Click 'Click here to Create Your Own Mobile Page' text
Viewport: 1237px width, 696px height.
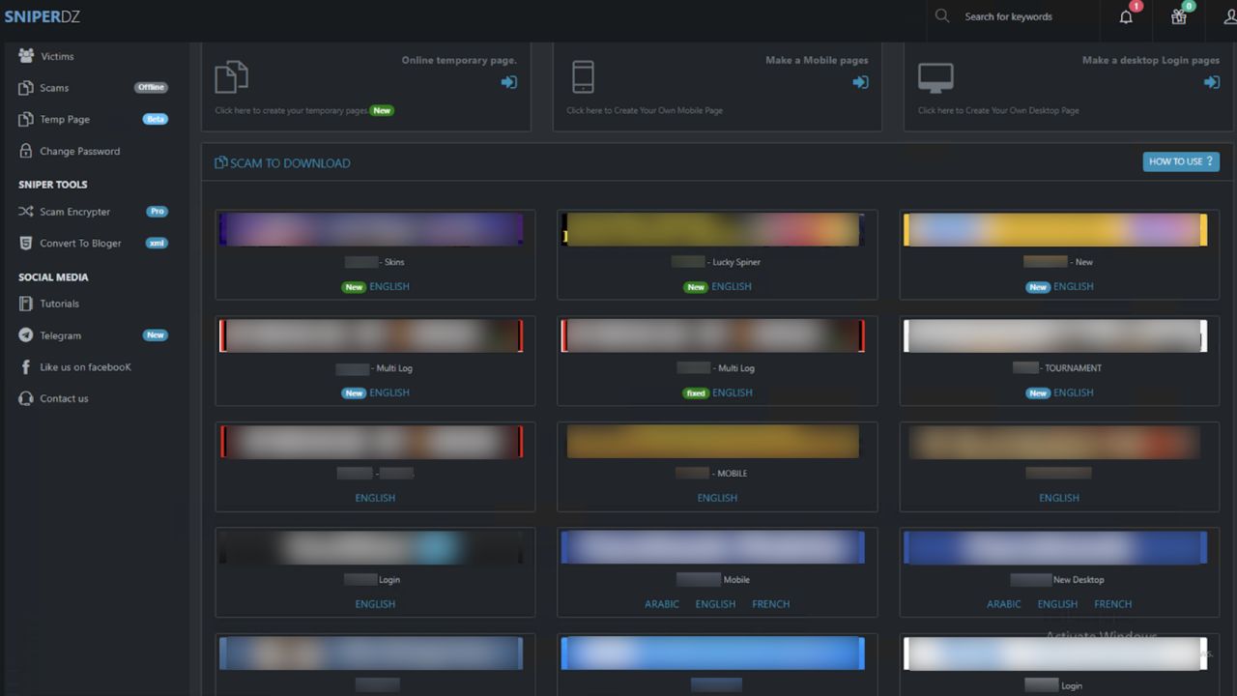[645, 110]
